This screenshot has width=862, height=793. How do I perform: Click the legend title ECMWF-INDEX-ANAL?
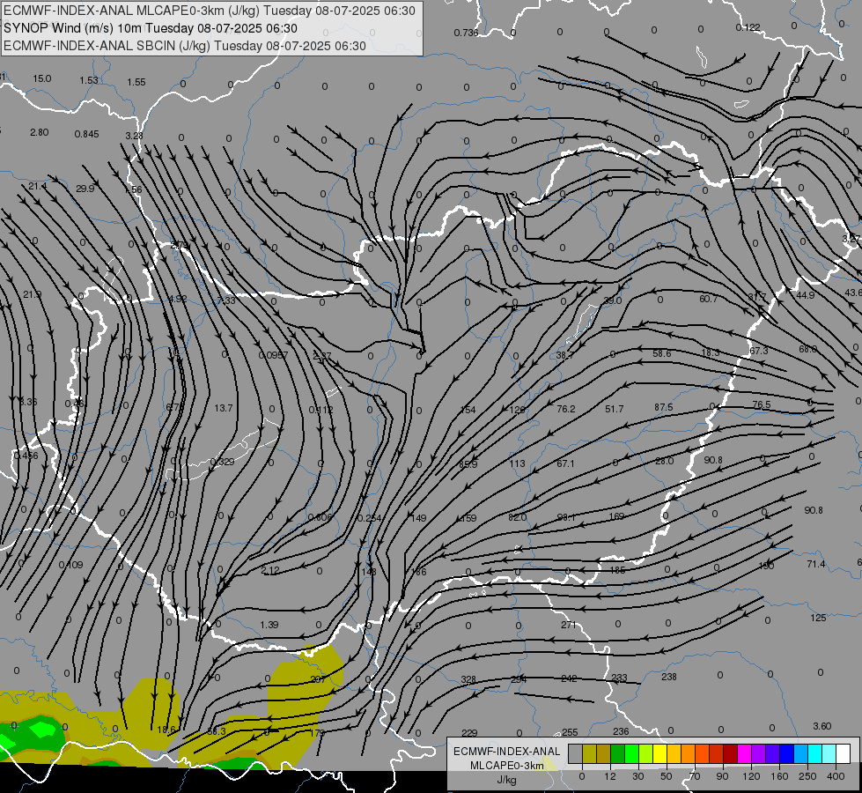coord(507,752)
